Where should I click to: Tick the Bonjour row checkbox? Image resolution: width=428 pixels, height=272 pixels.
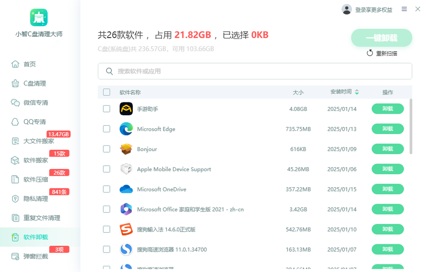coord(107,149)
